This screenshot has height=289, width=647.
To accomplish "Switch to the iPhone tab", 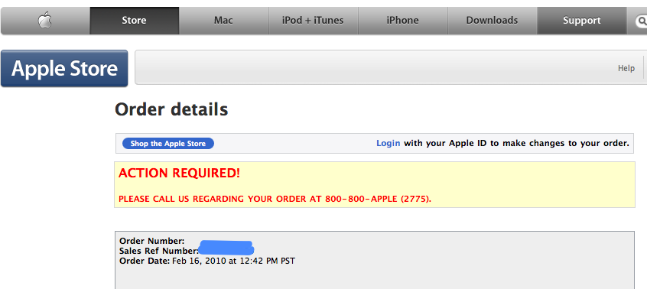I will [x=402, y=20].
